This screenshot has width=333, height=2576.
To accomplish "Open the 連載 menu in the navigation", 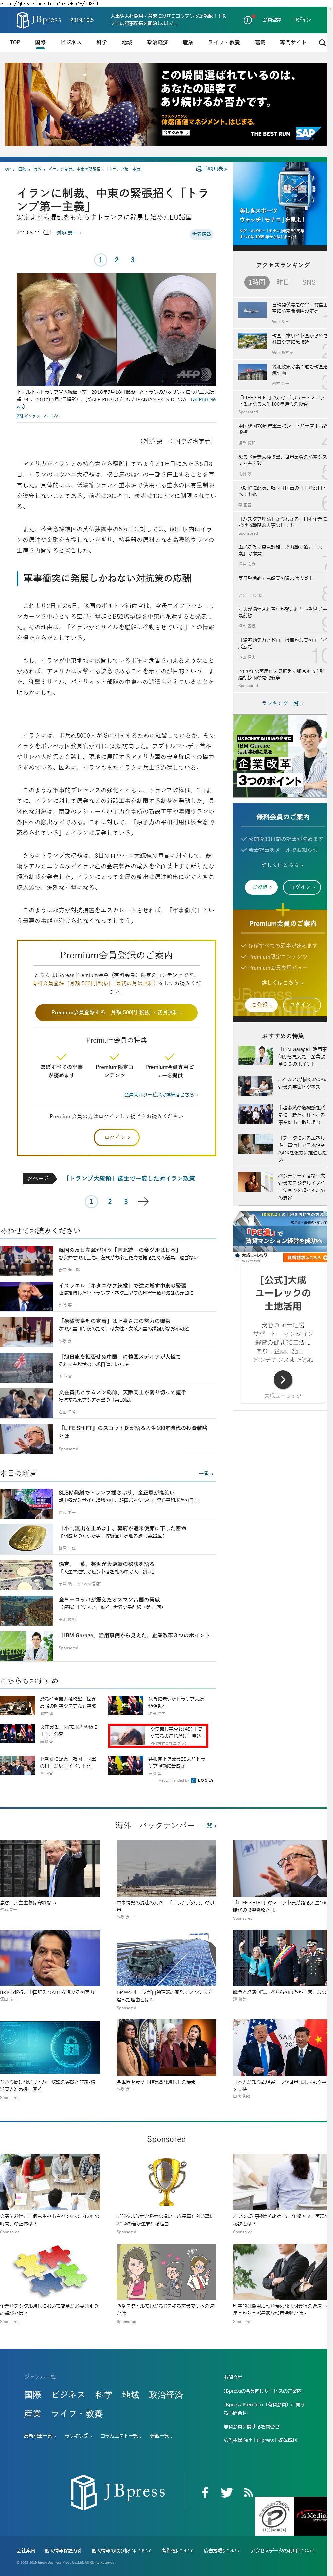I will tap(260, 43).
